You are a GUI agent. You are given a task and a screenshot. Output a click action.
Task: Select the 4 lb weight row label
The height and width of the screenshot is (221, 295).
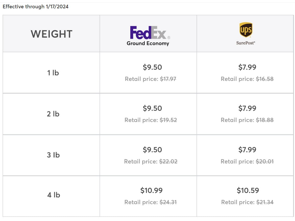tap(53, 195)
